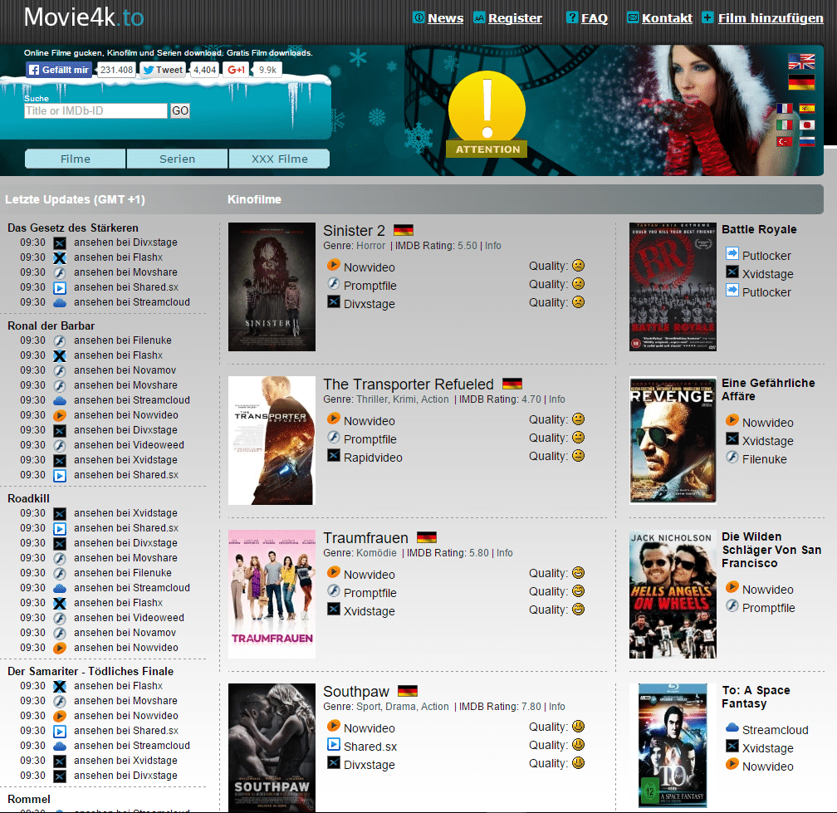Screen dimensions: 837x813
Task: Click the GO search button
Action: pyautogui.click(x=180, y=111)
